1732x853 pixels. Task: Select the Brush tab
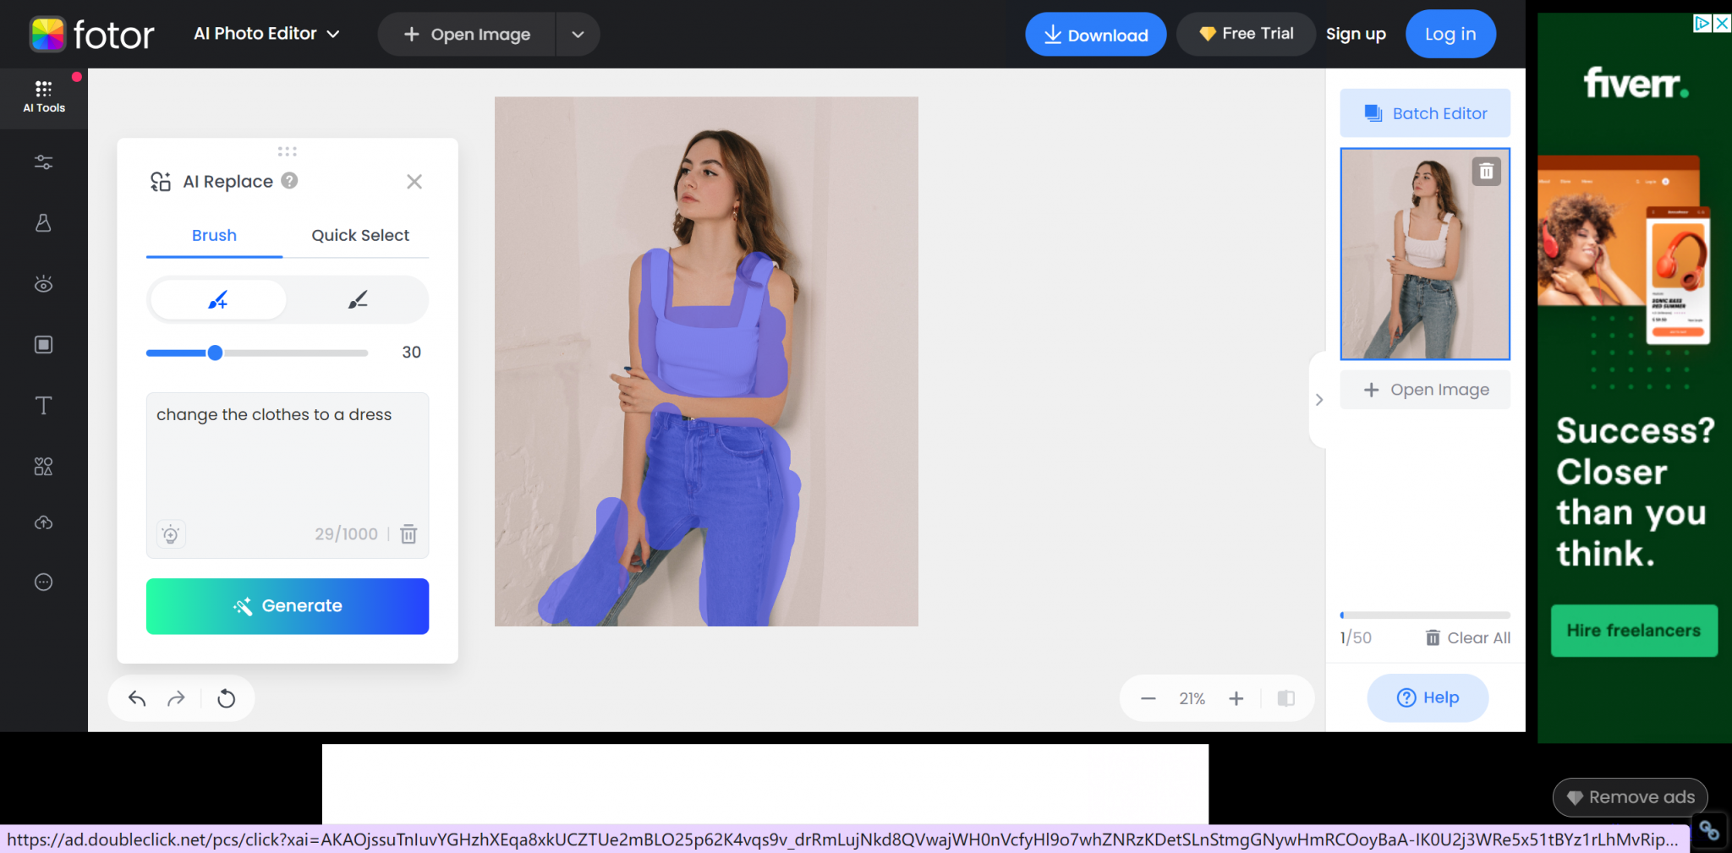[213, 235]
